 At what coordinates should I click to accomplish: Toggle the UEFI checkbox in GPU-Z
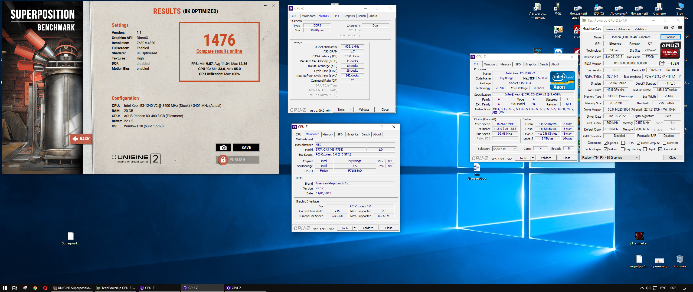[670, 64]
